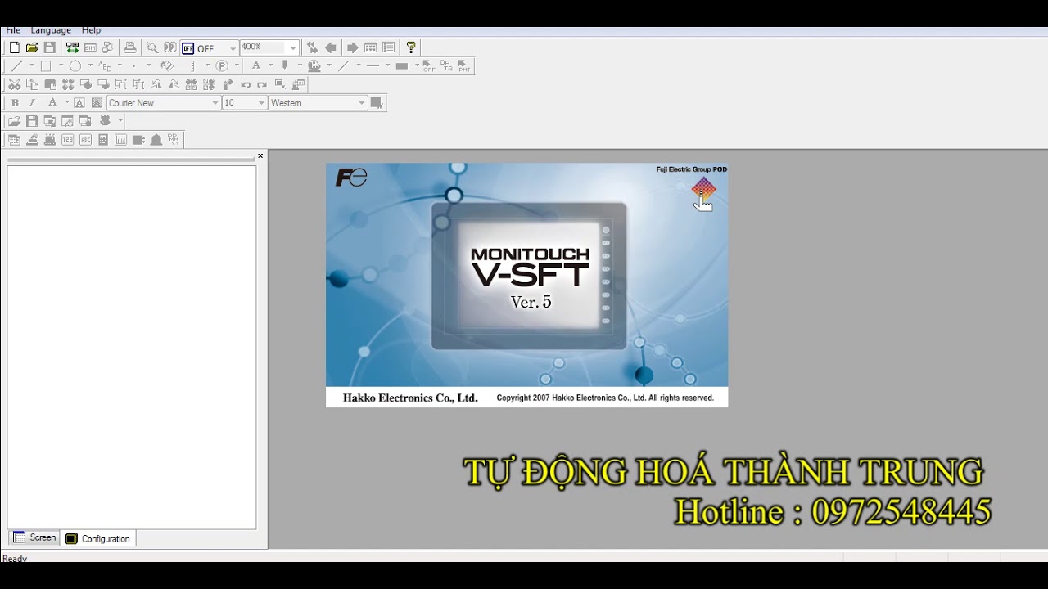Select the straight line drawing tool
The image size is (1048, 589).
pos(16,65)
